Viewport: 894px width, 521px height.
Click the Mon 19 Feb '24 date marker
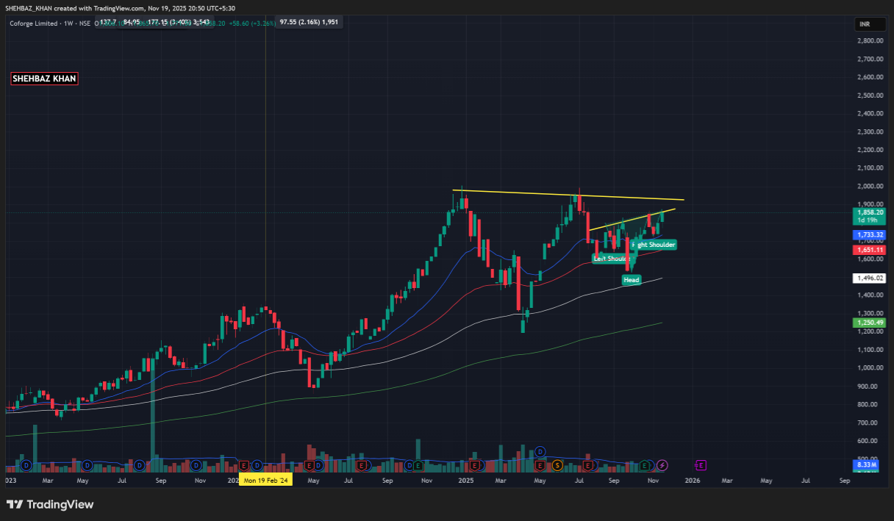[266, 480]
